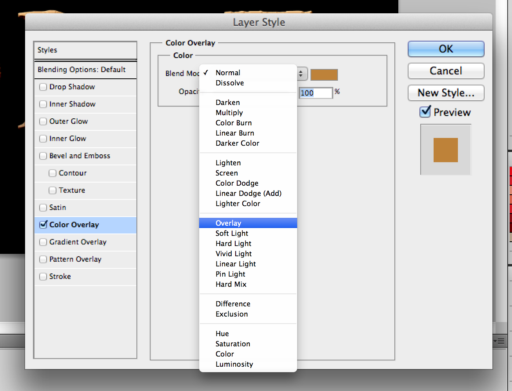The image size is (512, 391).
Task: Choose Normal blend mode
Action: [248, 73]
